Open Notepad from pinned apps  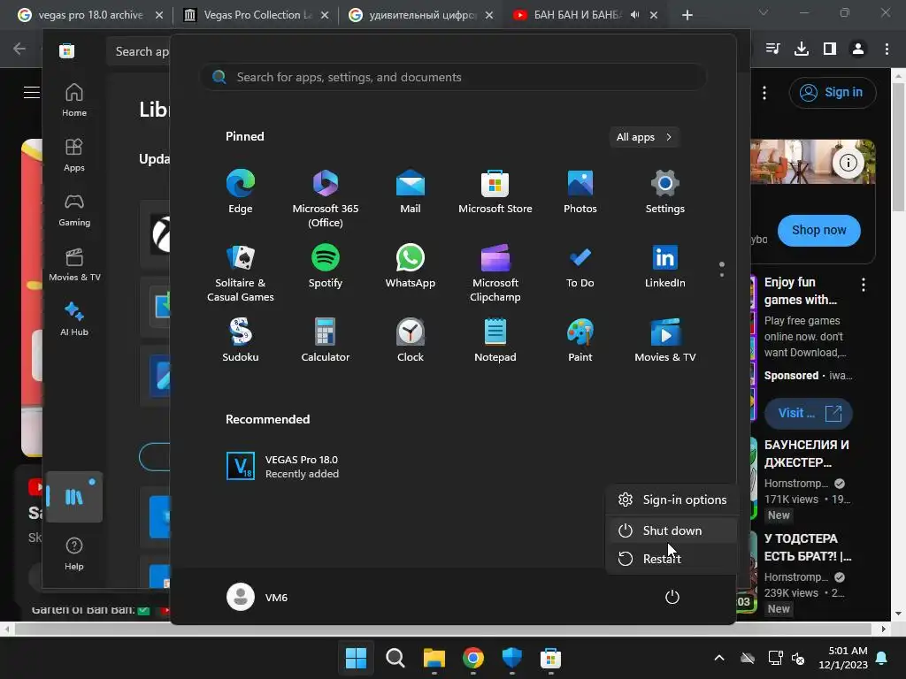(495, 340)
